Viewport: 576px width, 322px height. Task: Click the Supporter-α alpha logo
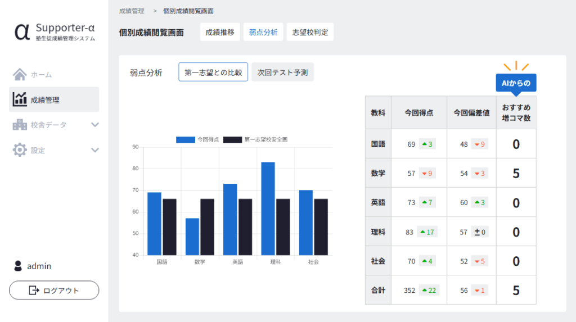pyautogui.click(x=22, y=31)
